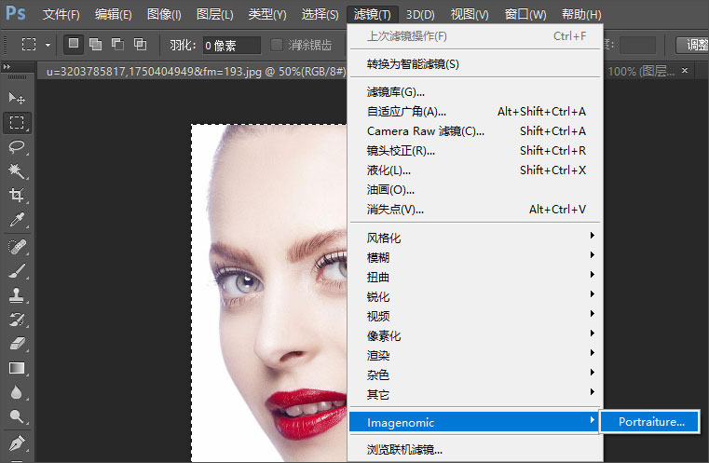Click the feather (羽化) value field
Screen dimensions: 709x463
[231, 46]
